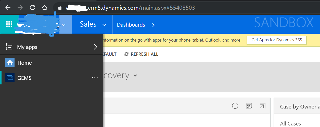Click the padlock site security icon
320x127 pixels.
point(60,8)
